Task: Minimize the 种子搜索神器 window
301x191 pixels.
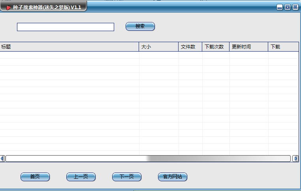Action: click(x=280, y=7)
